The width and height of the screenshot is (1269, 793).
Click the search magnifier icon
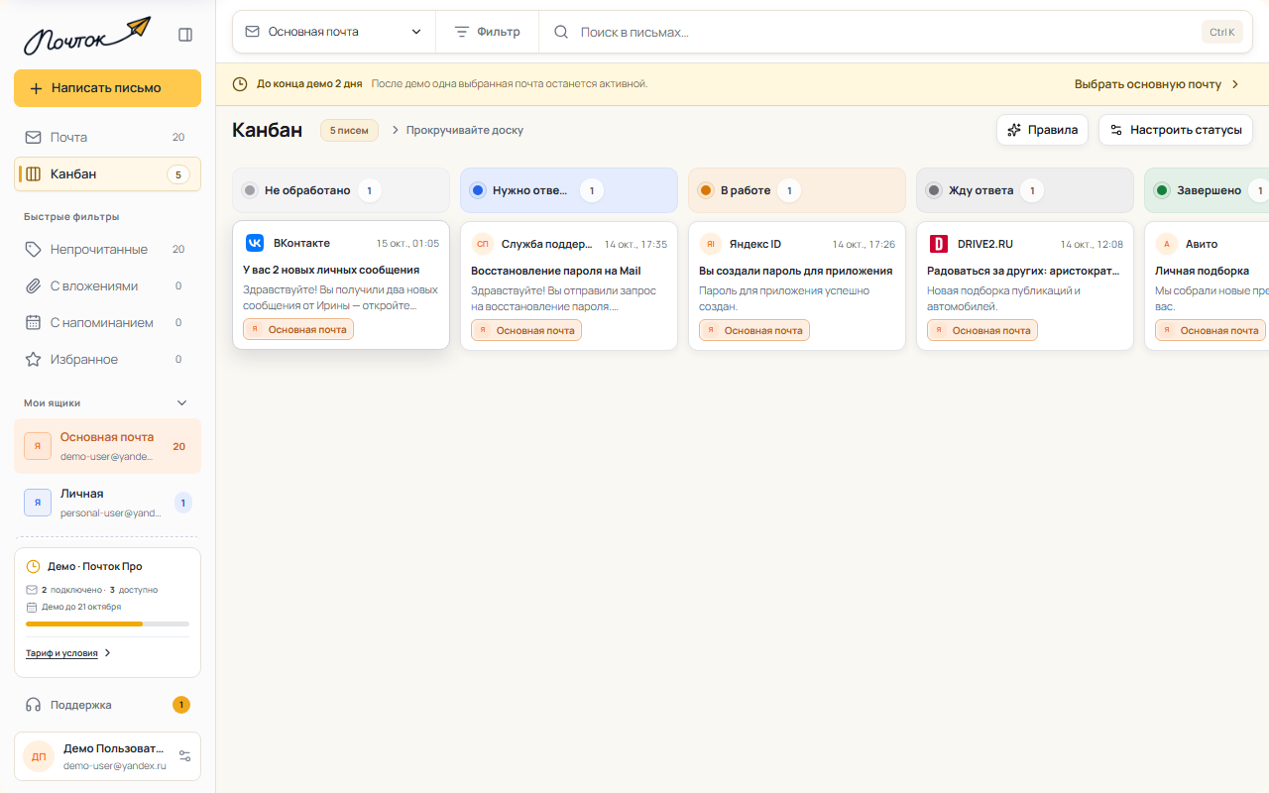pyautogui.click(x=561, y=32)
